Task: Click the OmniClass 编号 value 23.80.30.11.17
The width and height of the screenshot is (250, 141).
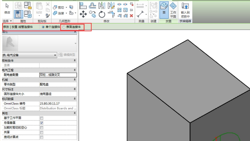Action: coord(58,104)
